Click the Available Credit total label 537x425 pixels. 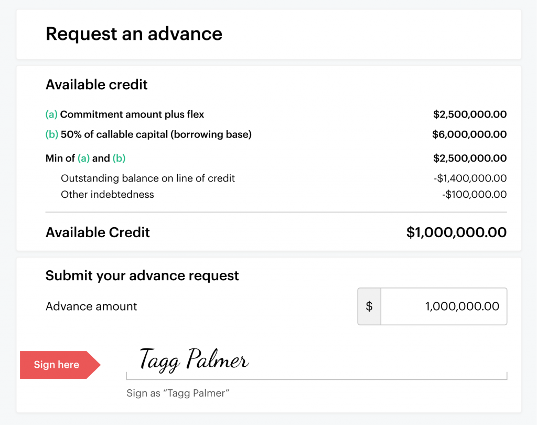(x=98, y=232)
